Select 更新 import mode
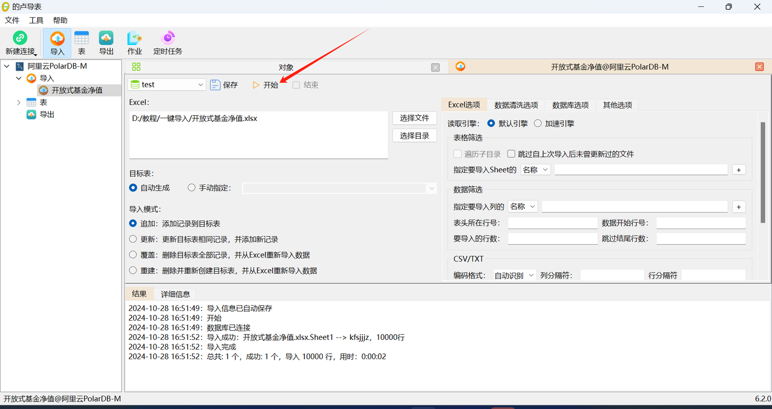772x409 pixels. 133,239
